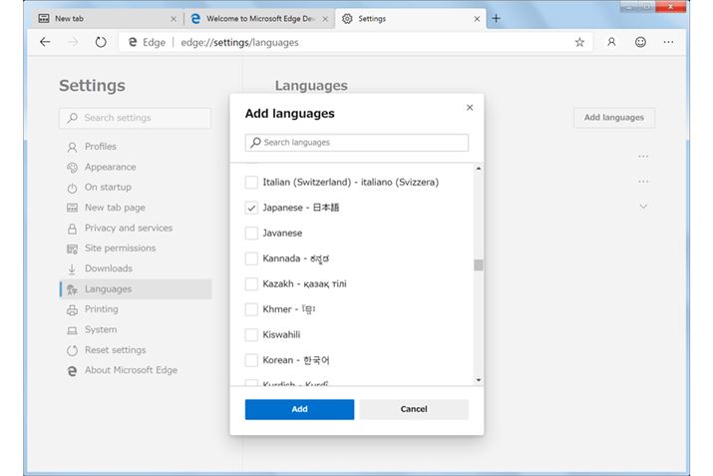This screenshot has width=713, height=476.
Task: Close the Add languages dialog
Action: coord(470,108)
